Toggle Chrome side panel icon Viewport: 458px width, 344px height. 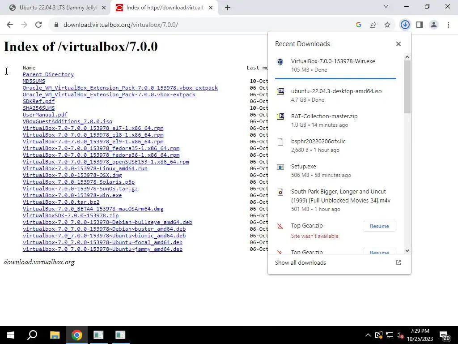click(x=420, y=25)
